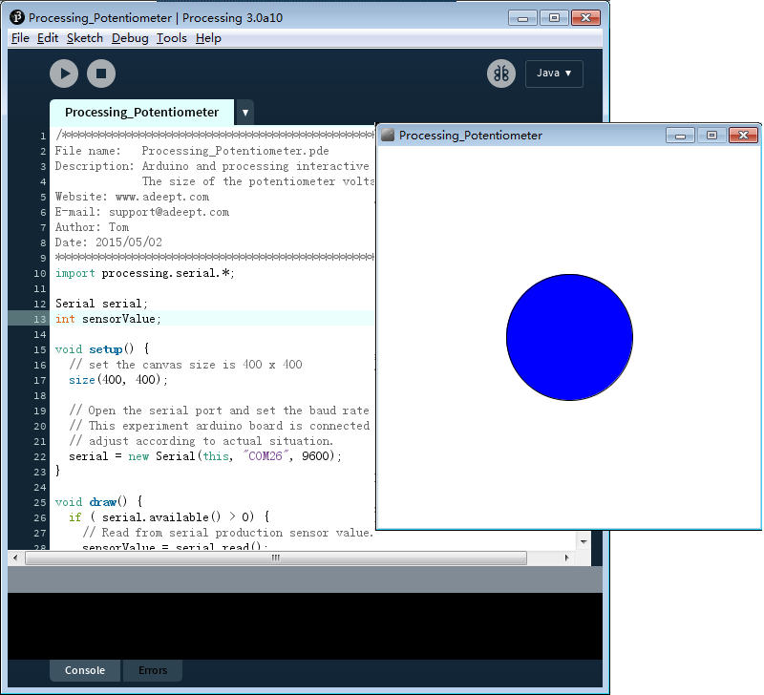Switch to the Errors tab
Image resolution: width=764 pixels, height=695 pixels.
pos(153,670)
